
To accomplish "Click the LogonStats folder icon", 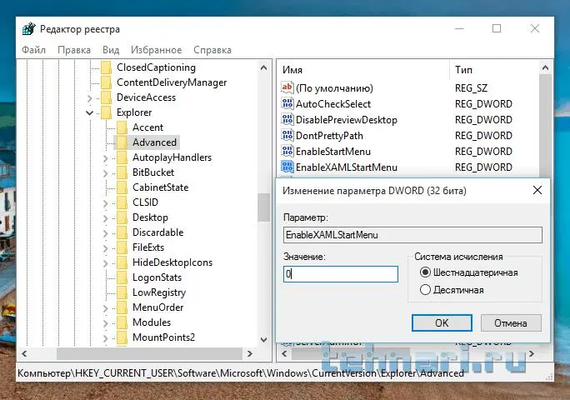I will 122,277.
